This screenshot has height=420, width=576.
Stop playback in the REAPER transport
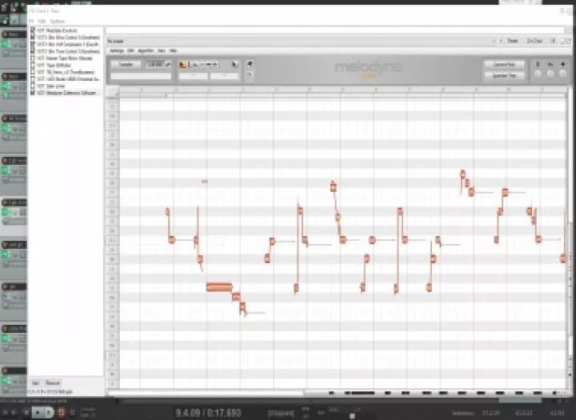pos(26,412)
